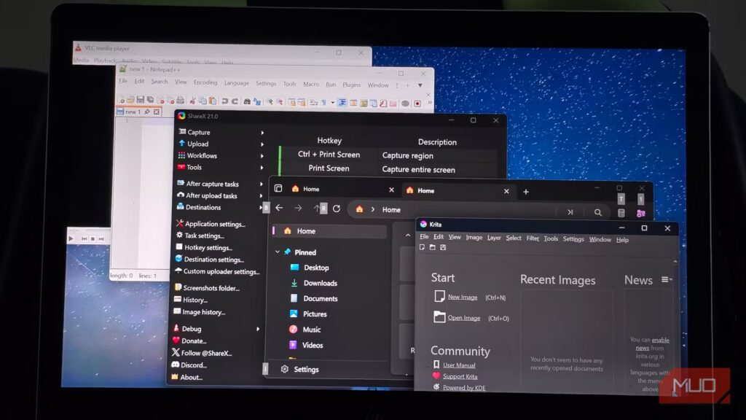Select the Ctrl + Print Screen hotkey row
746x420 pixels.
coord(388,155)
